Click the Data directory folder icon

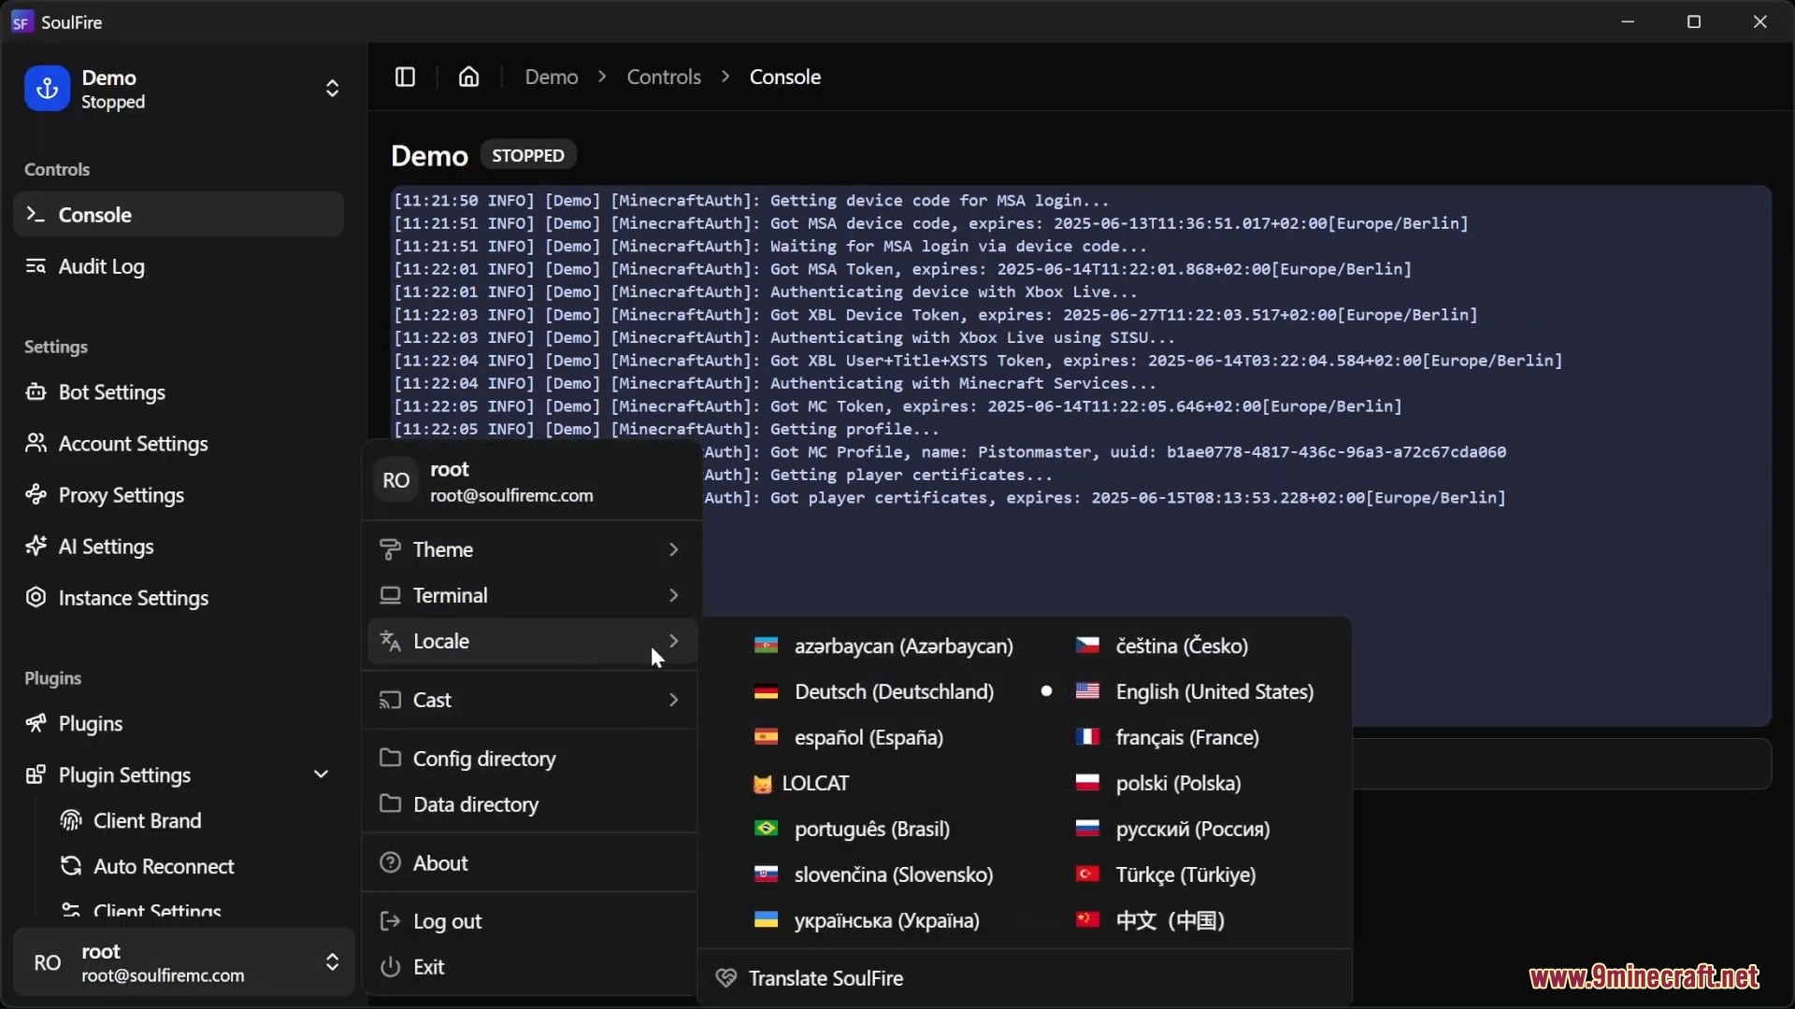point(390,803)
